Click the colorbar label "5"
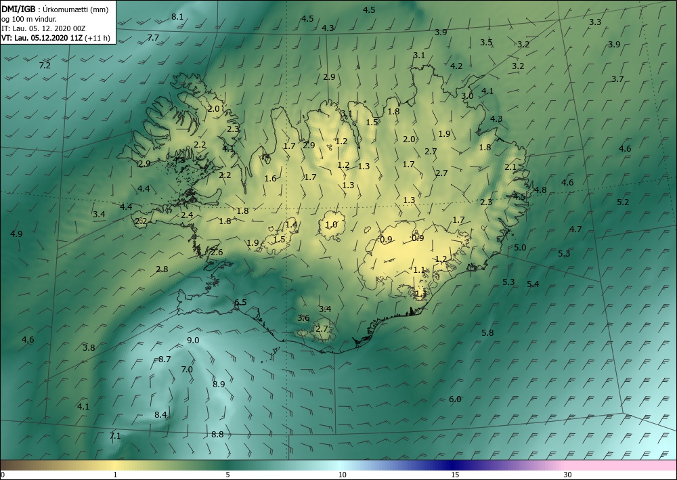This screenshot has width=677, height=480. coord(227,475)
